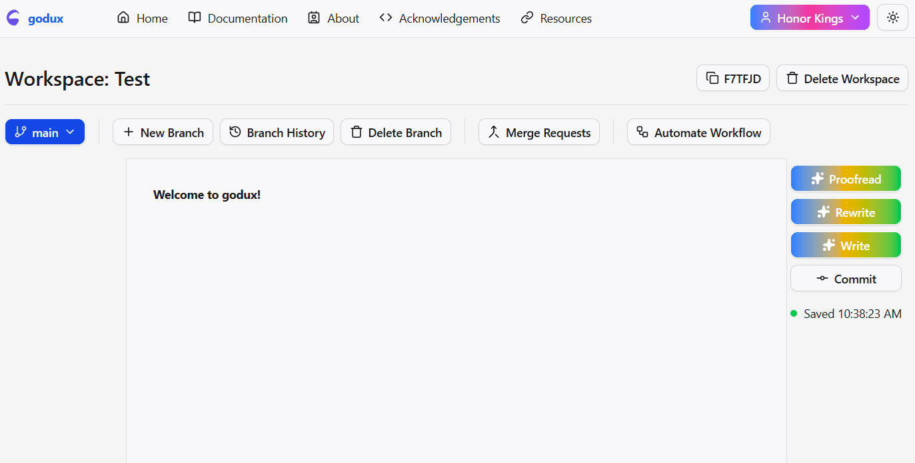Toggle the light/dark theme sun icon
Image resolution: width=915 pixels, height=463 pixels.
(x=892, y=18)
